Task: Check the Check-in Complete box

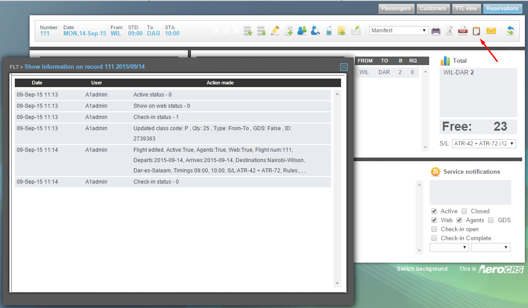Action: 434,238
